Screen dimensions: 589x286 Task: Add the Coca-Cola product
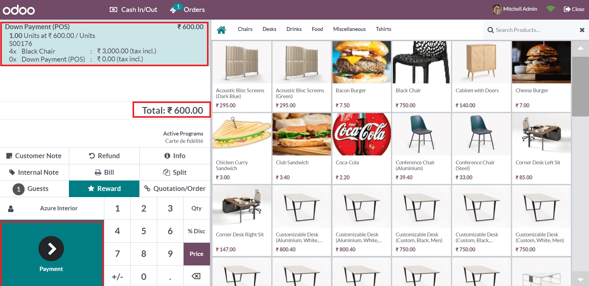pos(361,148)
